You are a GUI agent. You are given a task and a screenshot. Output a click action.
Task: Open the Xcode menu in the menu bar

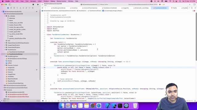click(x=7, y=1)
